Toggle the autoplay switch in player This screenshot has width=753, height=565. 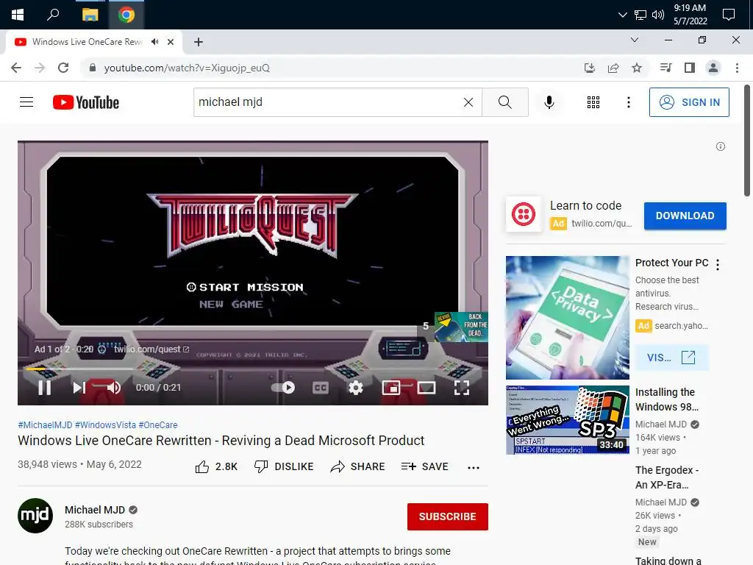(x=283, y=387)
